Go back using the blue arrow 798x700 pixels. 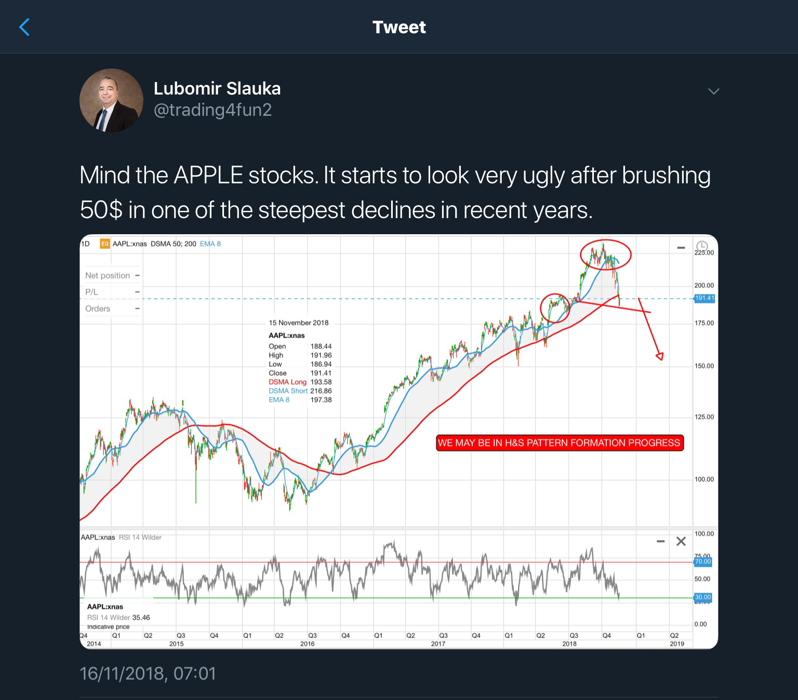coord(24,27)
